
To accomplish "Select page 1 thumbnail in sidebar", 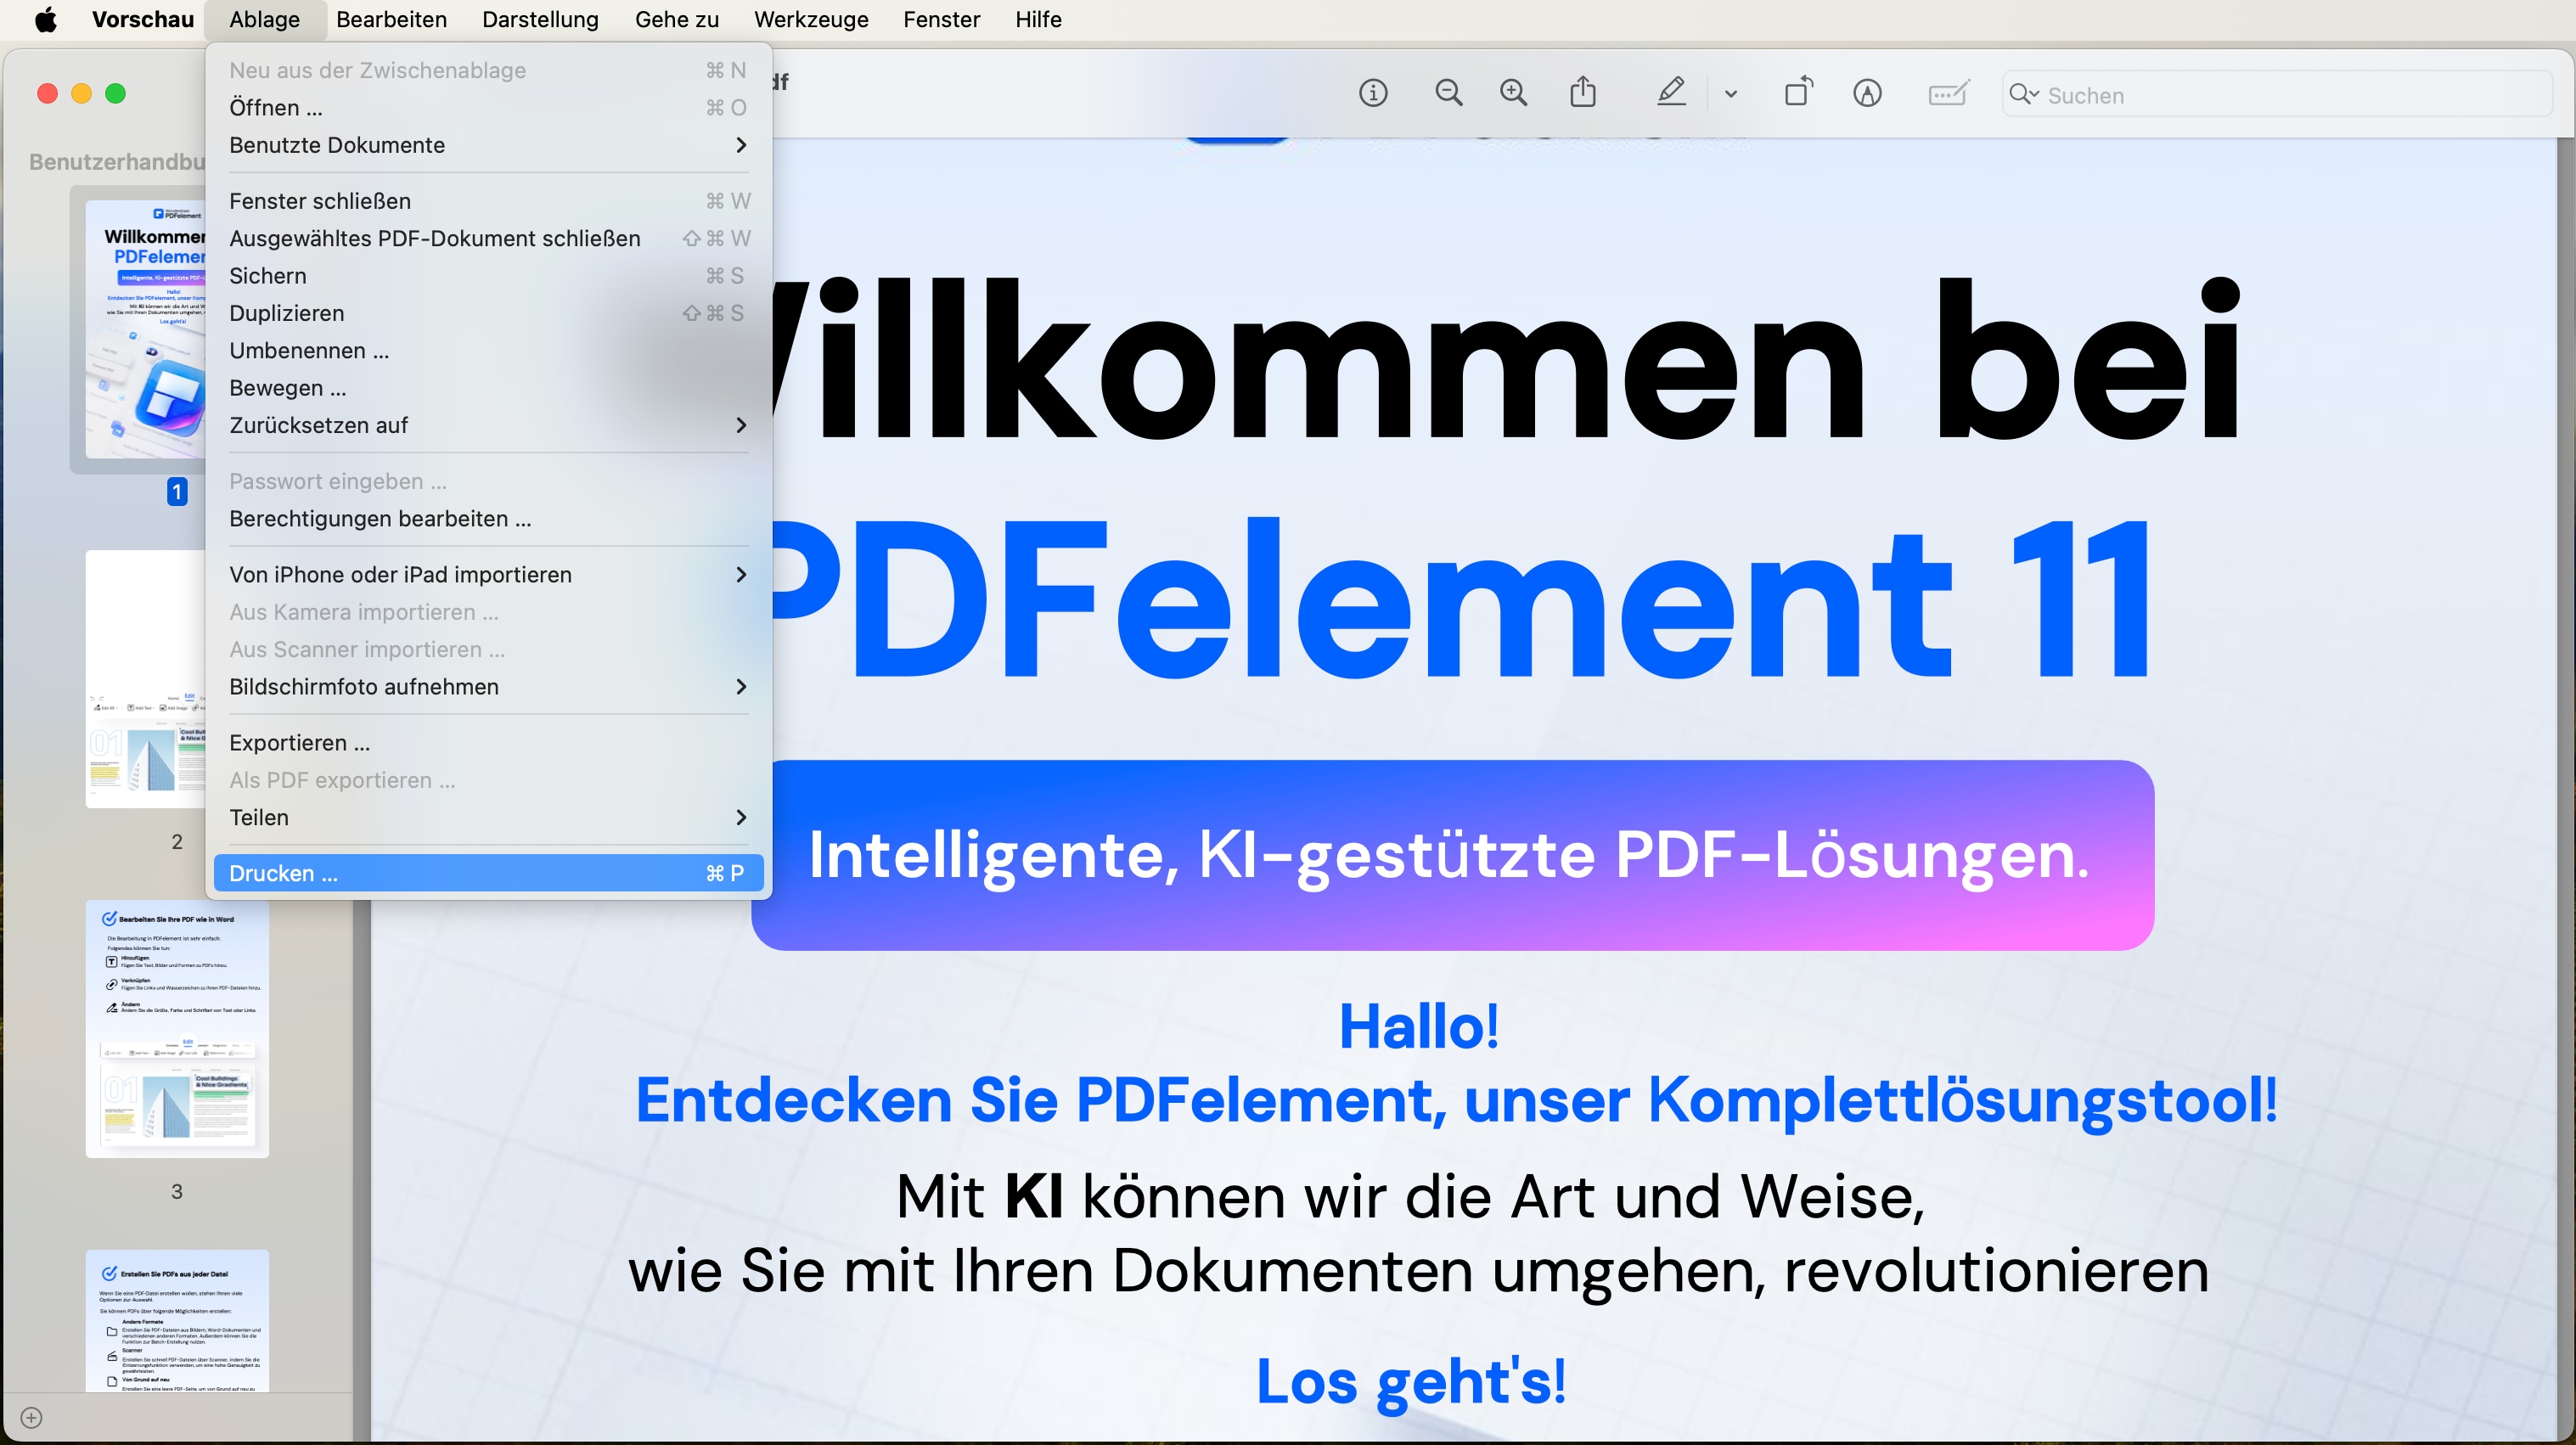I will (144, 329).
